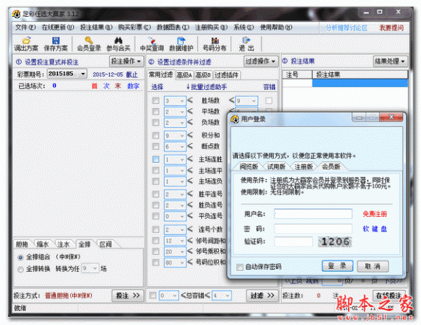The height and width of the screenshot is (325, 421).
Task: Open the 投注操作 dropdown button
Action: tap(126, 62)
